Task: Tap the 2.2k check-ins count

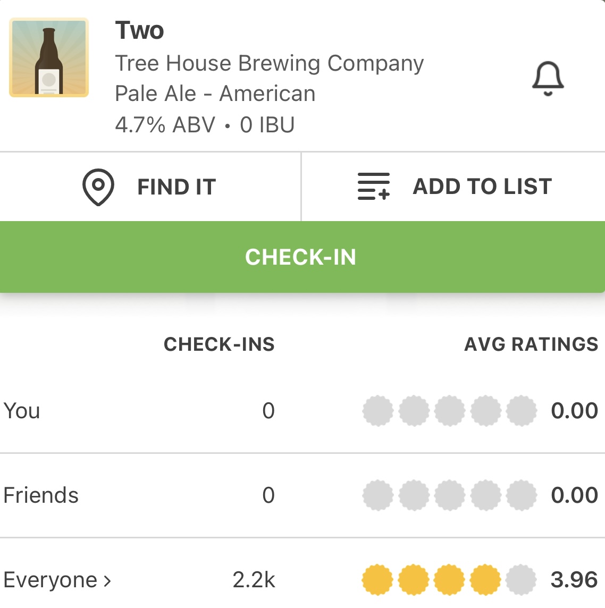Action: [x=254, y=580]
